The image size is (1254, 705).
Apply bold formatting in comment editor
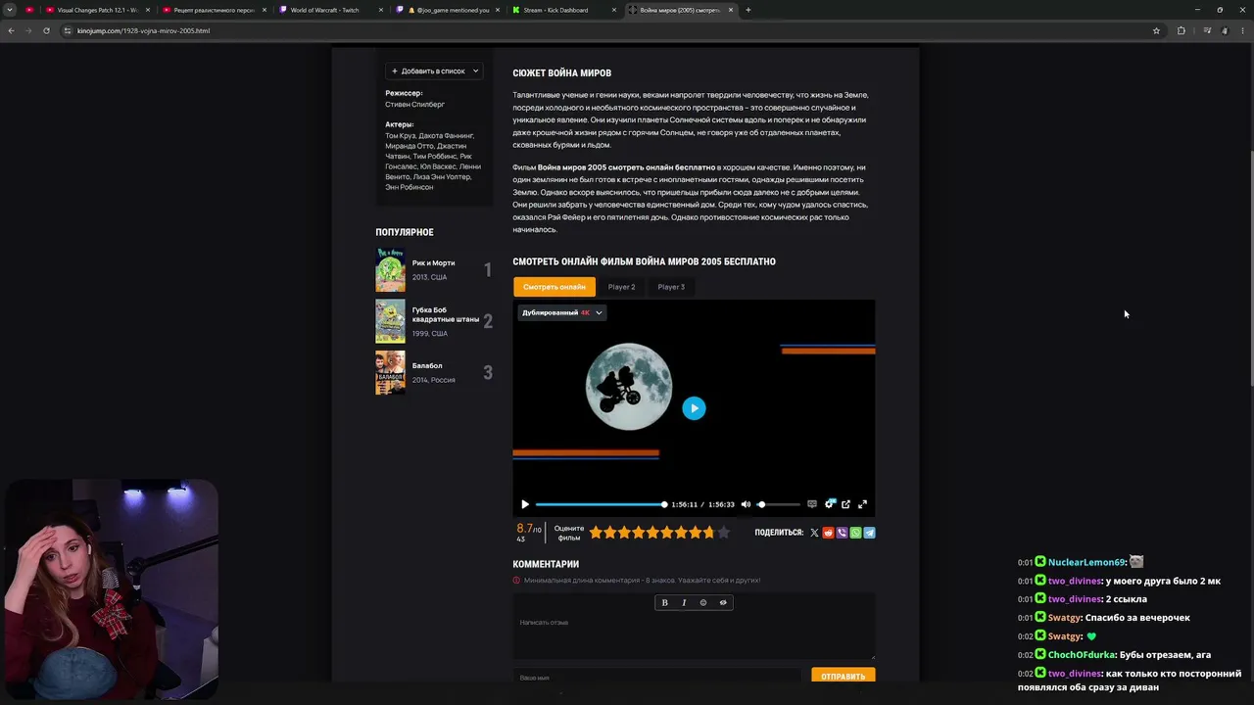point(664,602)
